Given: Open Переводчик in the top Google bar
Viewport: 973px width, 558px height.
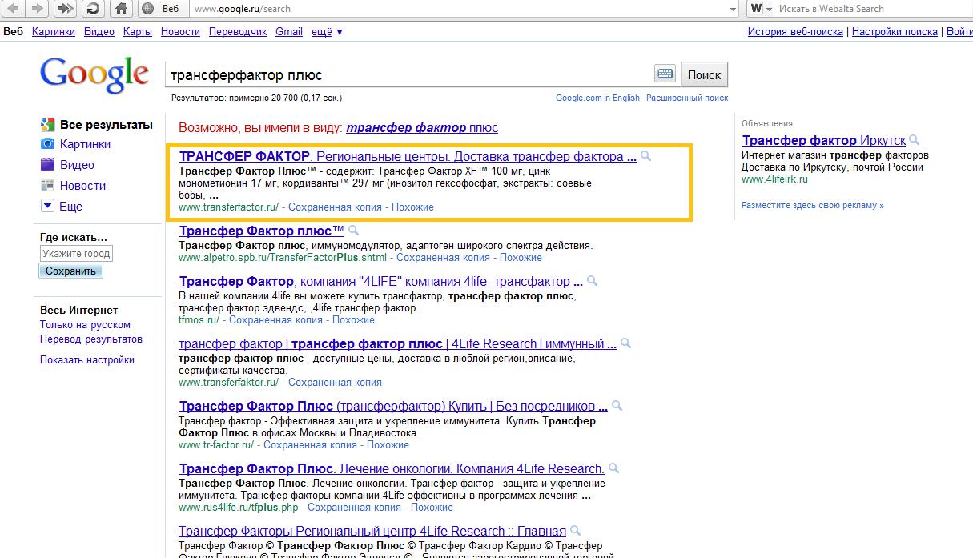Looking at the screenshot, I should 238,32.
